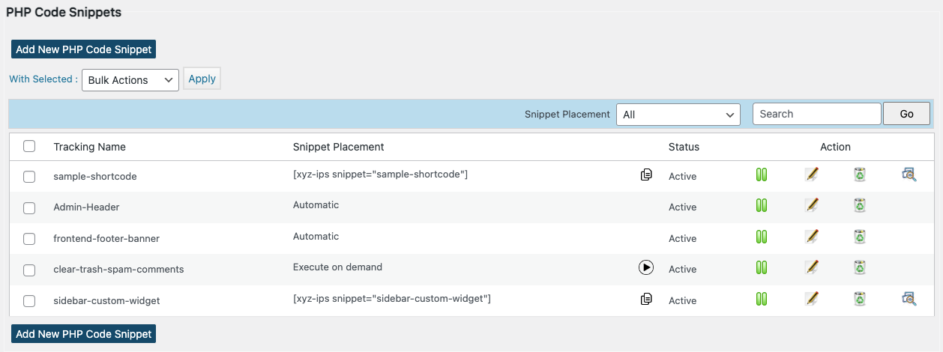943x352 pixels.
Task: Delete the sample-shortcode snippet
Action: [x=860, y=175]
